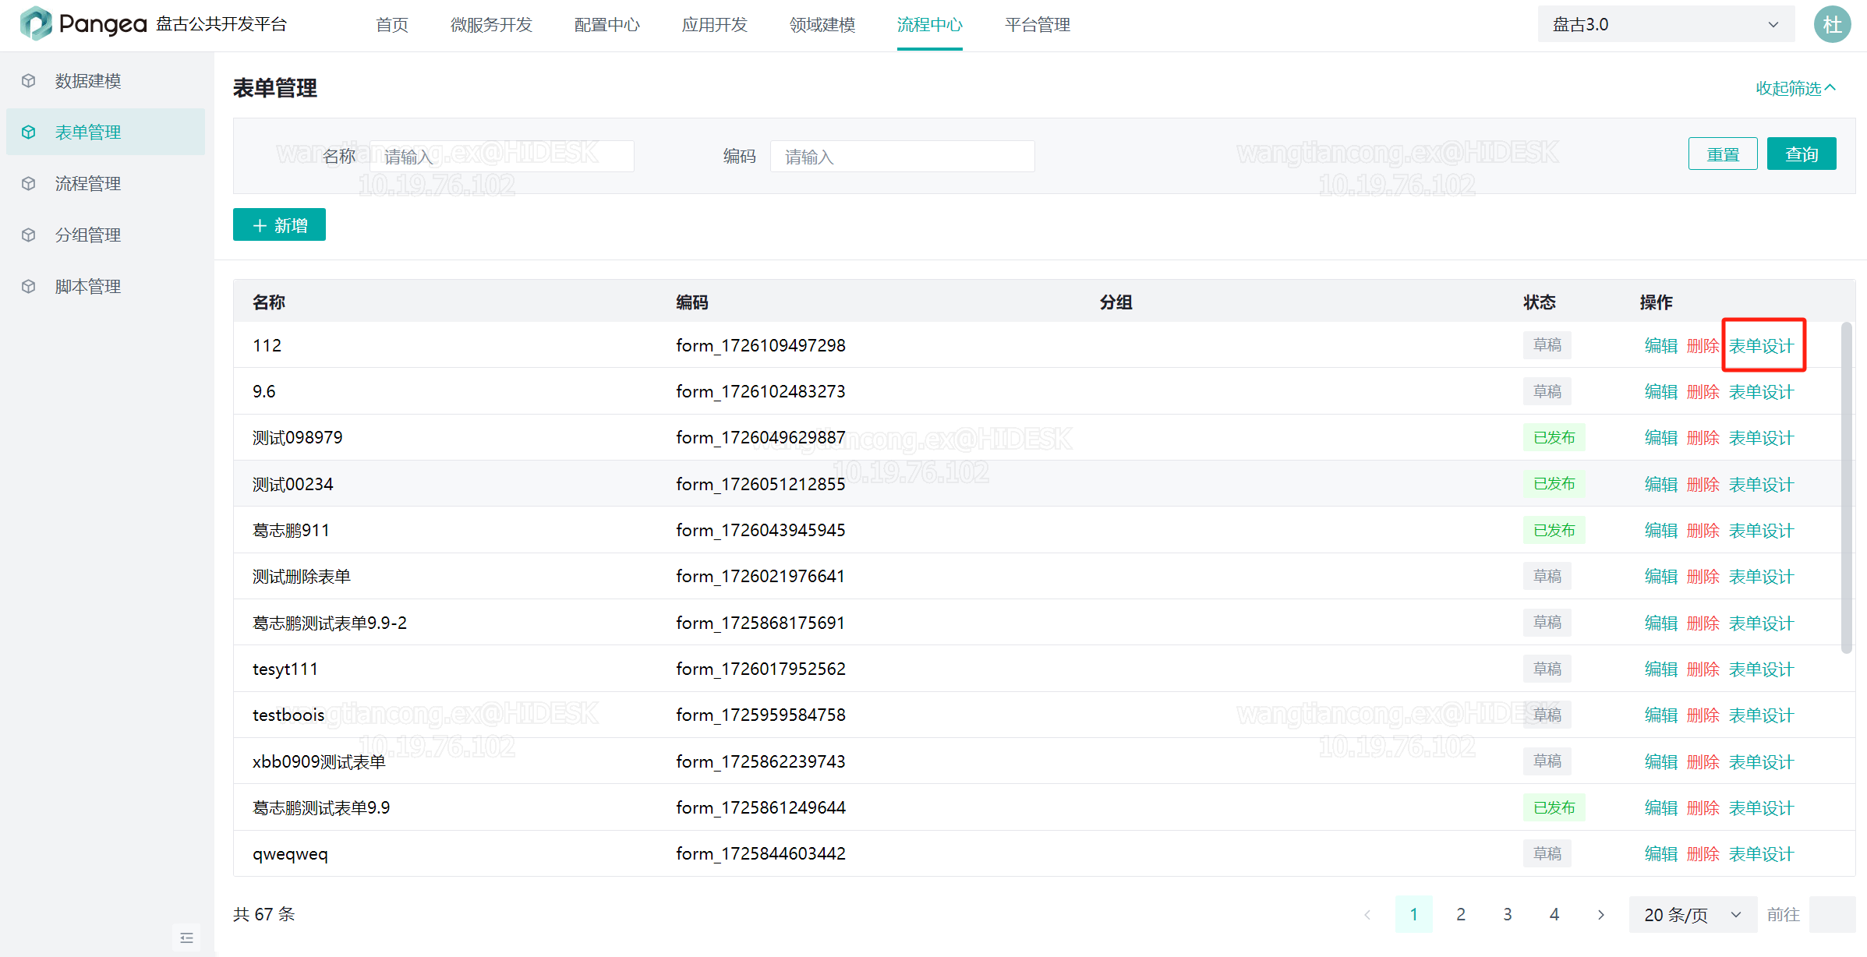Click the 分组 column header
This screenshot has height=957, width=1867.
point(1116,302)
